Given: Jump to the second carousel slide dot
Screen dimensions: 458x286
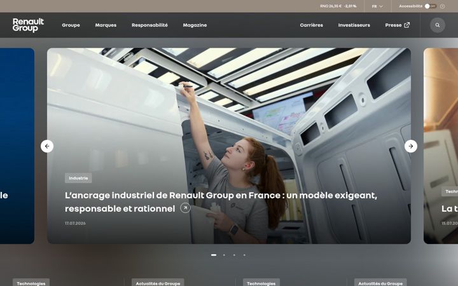Looking at the screenshot, I should click(224, 255).
